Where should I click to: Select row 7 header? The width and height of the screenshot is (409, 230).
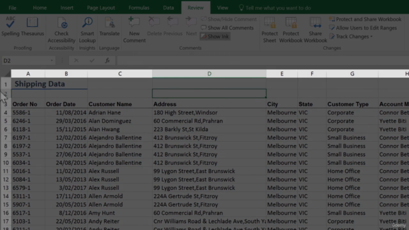click(x=6, y=138)
